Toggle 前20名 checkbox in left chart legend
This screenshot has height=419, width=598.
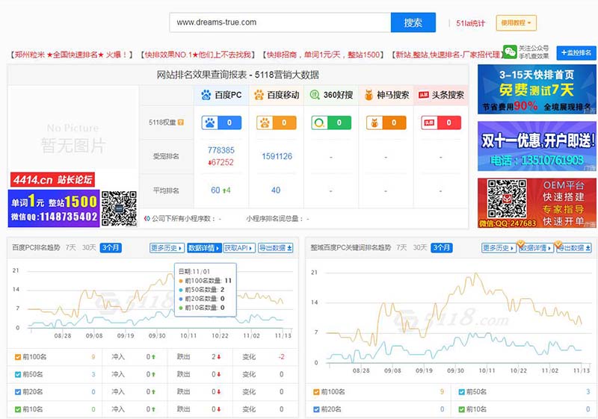tap(17, 392)
